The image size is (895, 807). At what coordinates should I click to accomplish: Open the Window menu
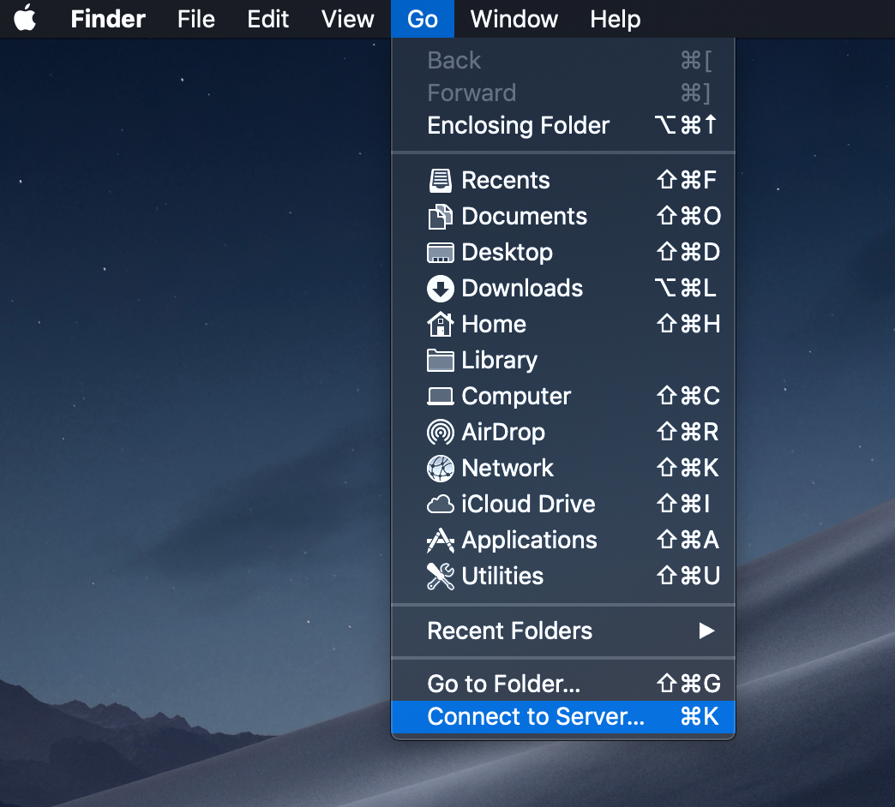point(513,19)
